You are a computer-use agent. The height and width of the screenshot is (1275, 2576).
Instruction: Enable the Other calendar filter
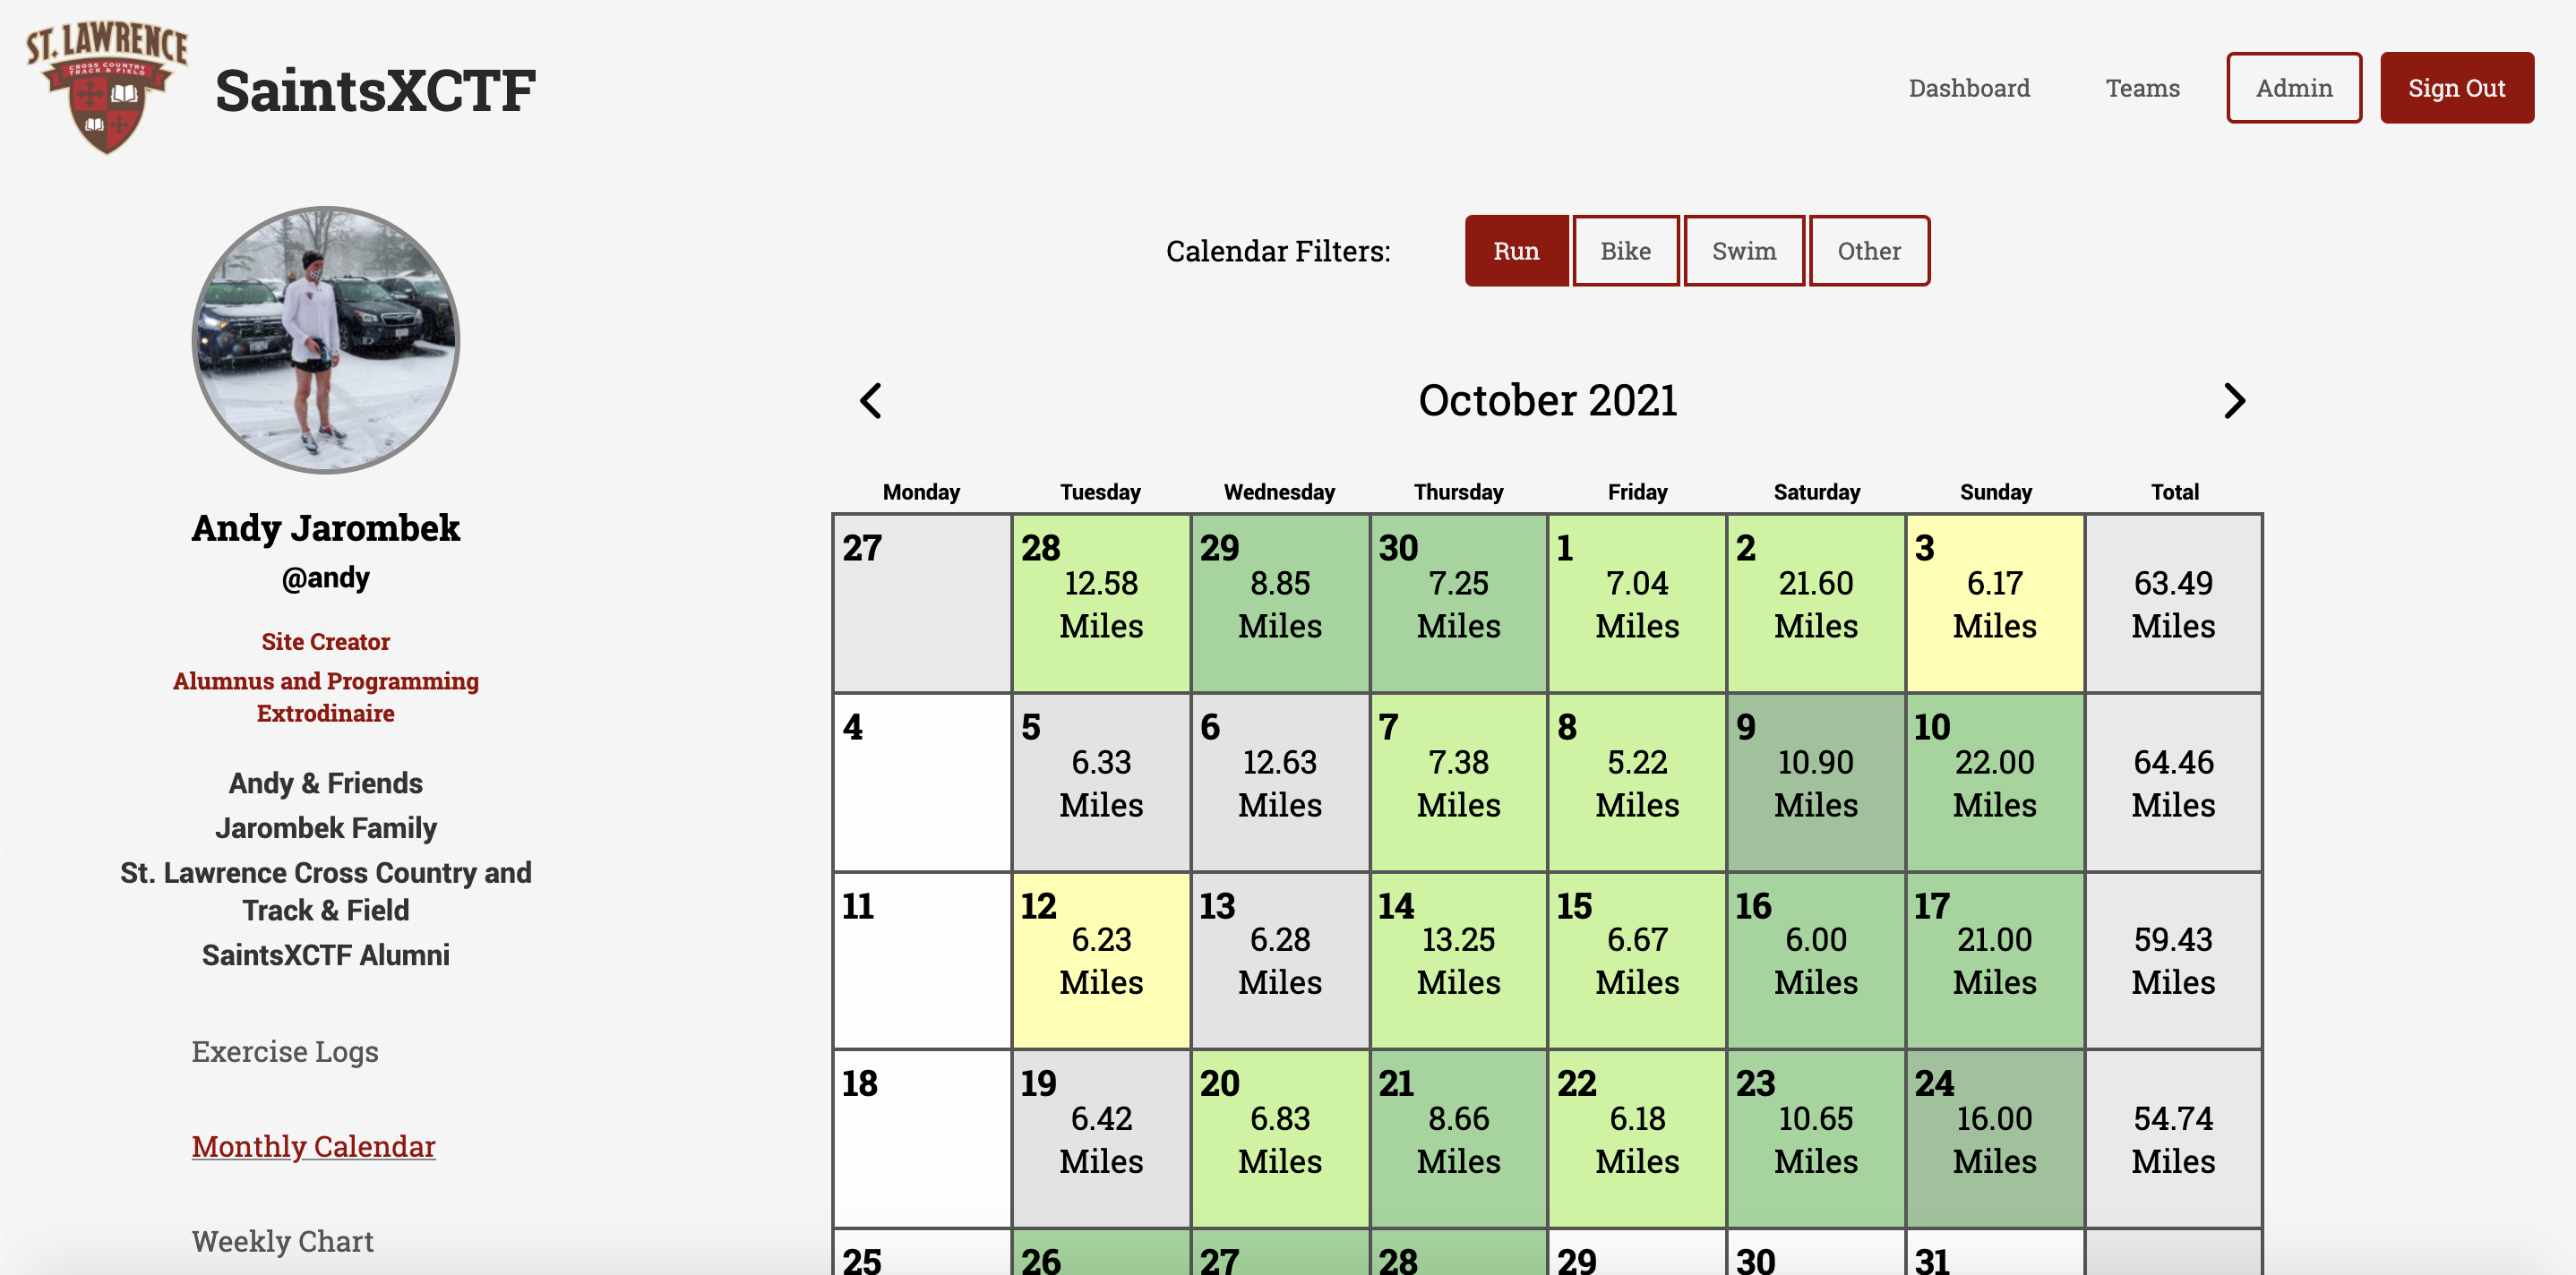point(1868,251)
